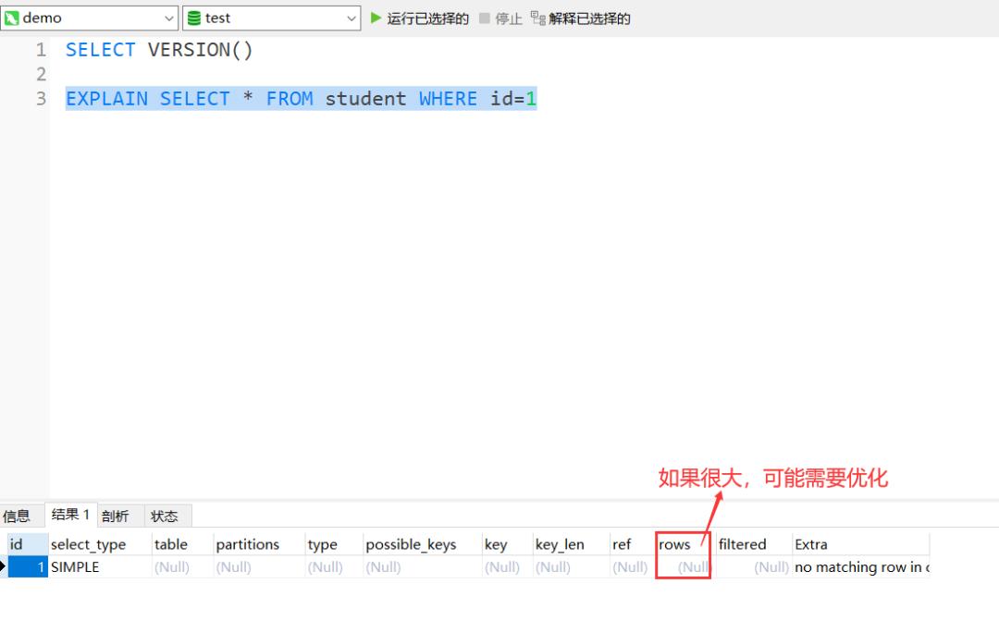Click the key column header
This screenshot has width=999, height=620.
[x=507, y=544]
